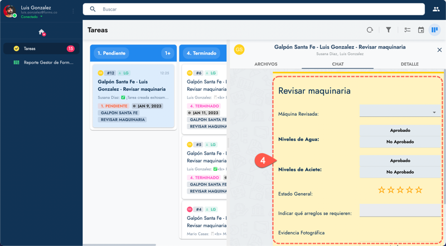Open the filter funnel icon
Image resolution: width=446 pixels, height=246 pixels.
click(x=388, y=30)
